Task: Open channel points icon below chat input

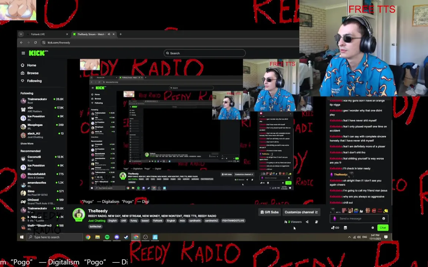Action: [x=335, y=228]
